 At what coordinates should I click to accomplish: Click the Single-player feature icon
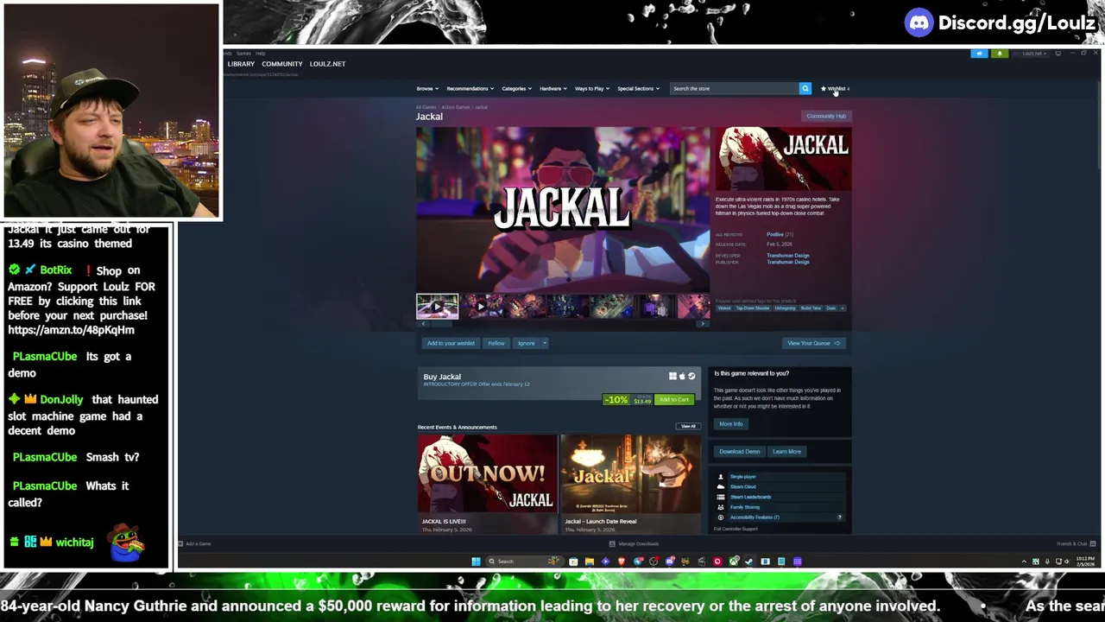(x=721, y=477)
